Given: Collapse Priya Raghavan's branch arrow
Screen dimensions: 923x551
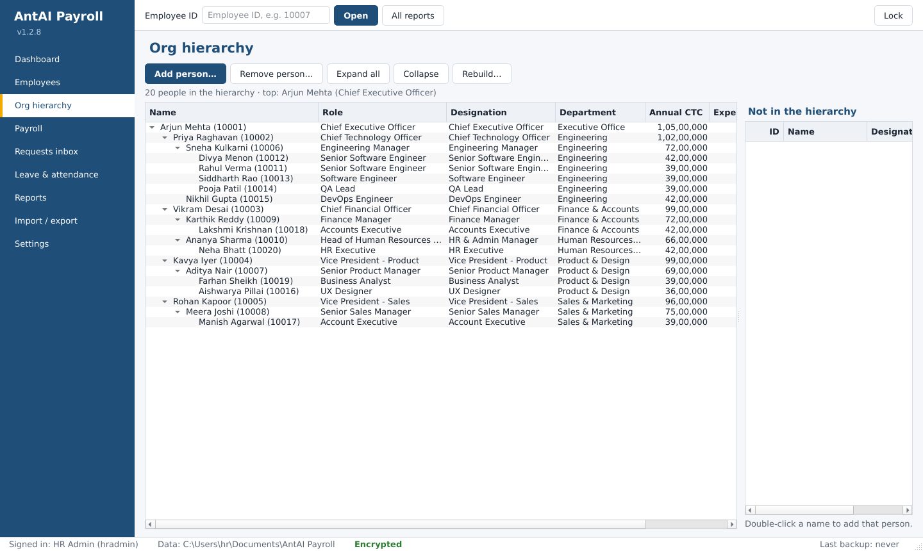Looking at the screenshot, I should click(165, 138).
